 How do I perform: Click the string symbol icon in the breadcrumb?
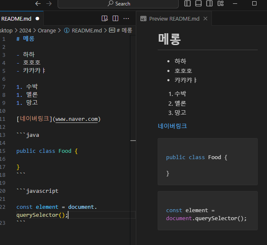click(x=112, y=30)
